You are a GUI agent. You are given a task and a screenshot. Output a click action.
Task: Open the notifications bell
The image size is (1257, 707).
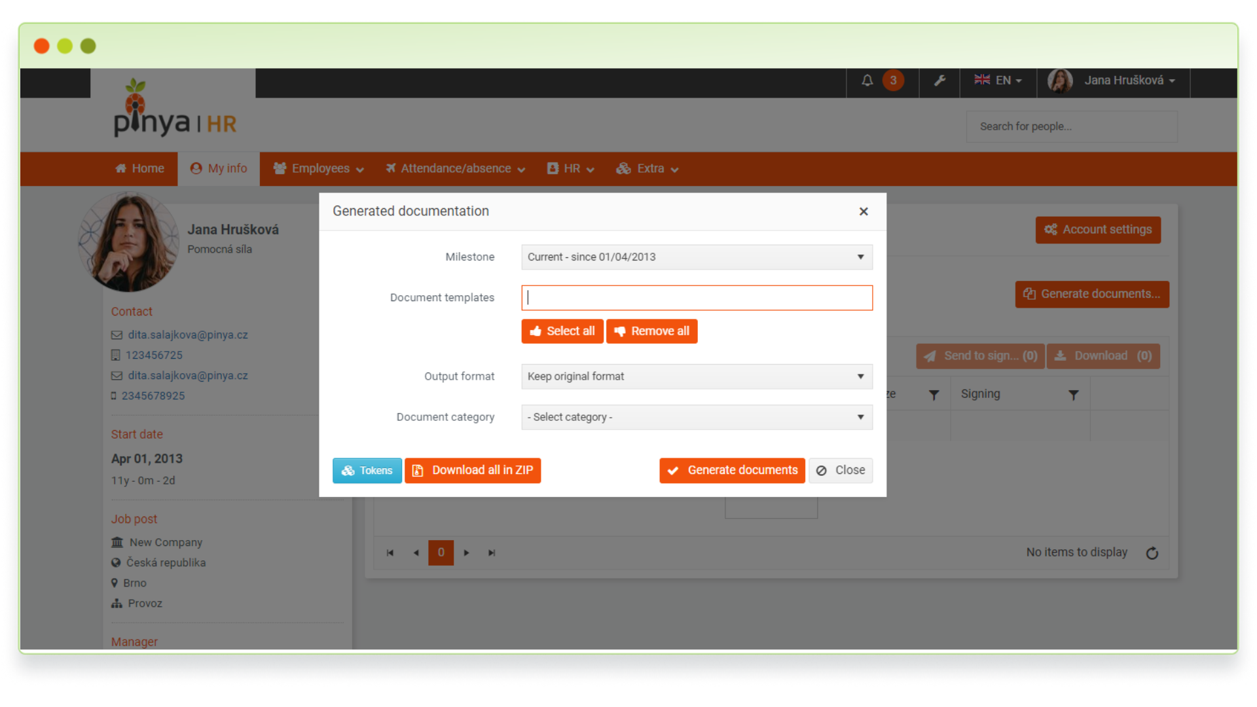click(867, 81)
